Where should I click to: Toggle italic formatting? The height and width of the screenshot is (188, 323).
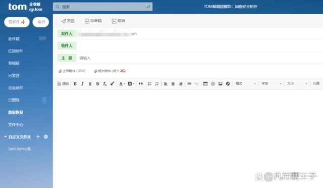click(x=82, y=83)
